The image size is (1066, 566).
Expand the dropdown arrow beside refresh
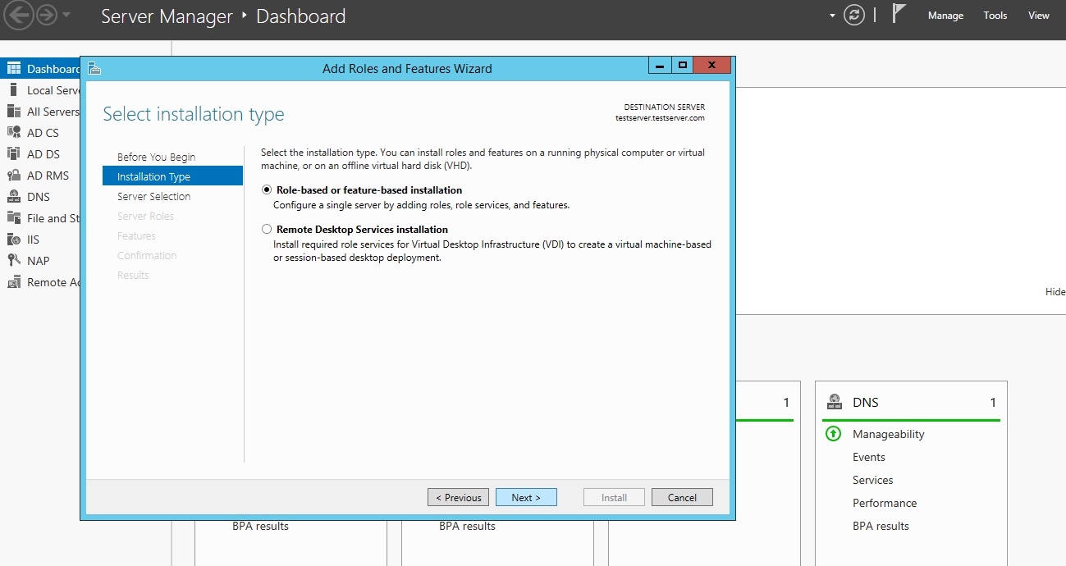832,16
